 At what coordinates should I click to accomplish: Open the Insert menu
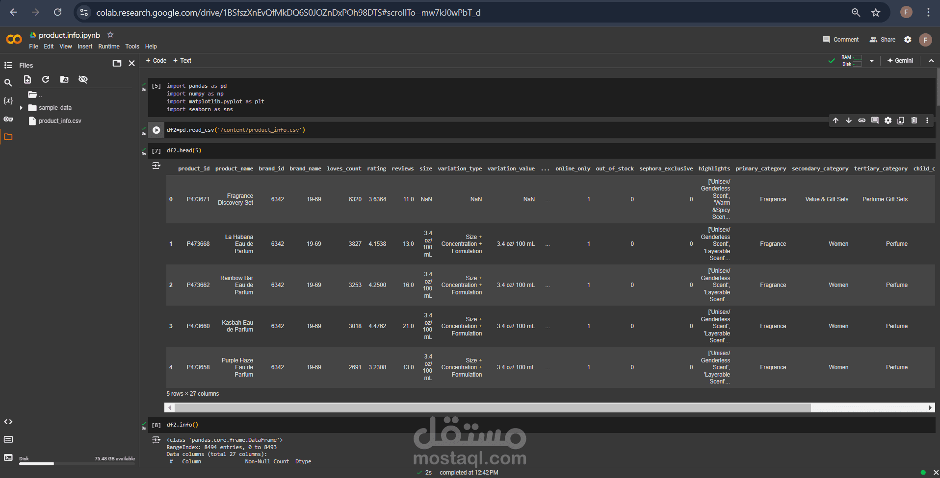point(85,47)
